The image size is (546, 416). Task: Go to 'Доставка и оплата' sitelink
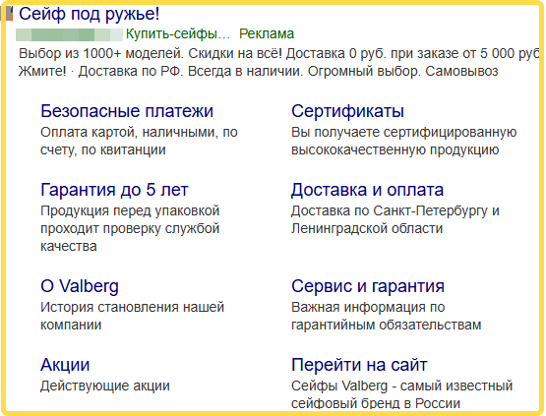(x=367, y=190)
